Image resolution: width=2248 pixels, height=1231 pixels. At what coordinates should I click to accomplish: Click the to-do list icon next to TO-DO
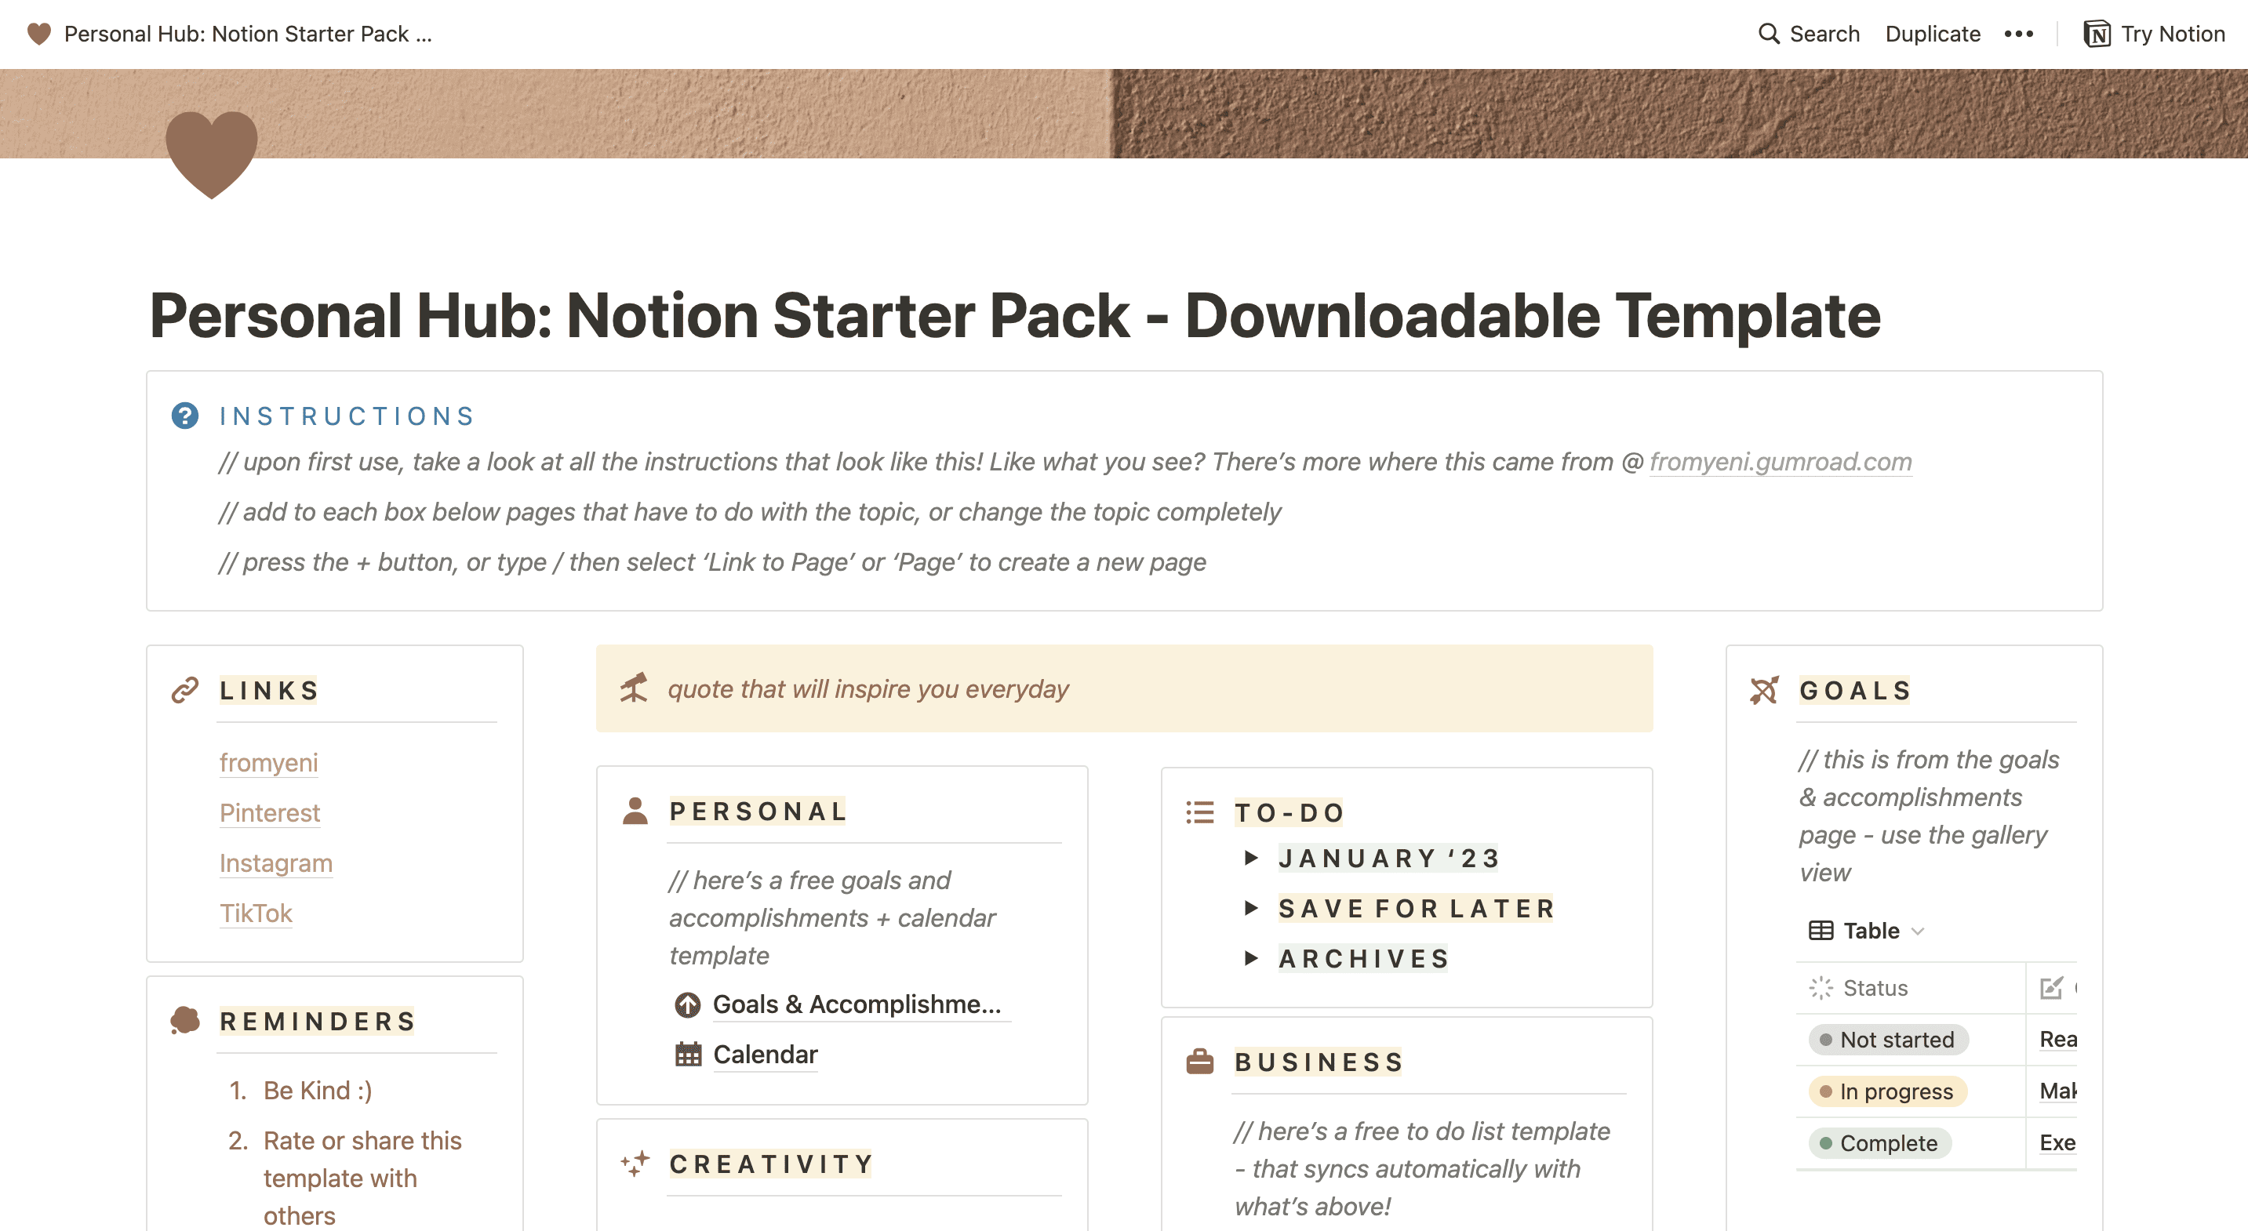tap(1202, 811)
